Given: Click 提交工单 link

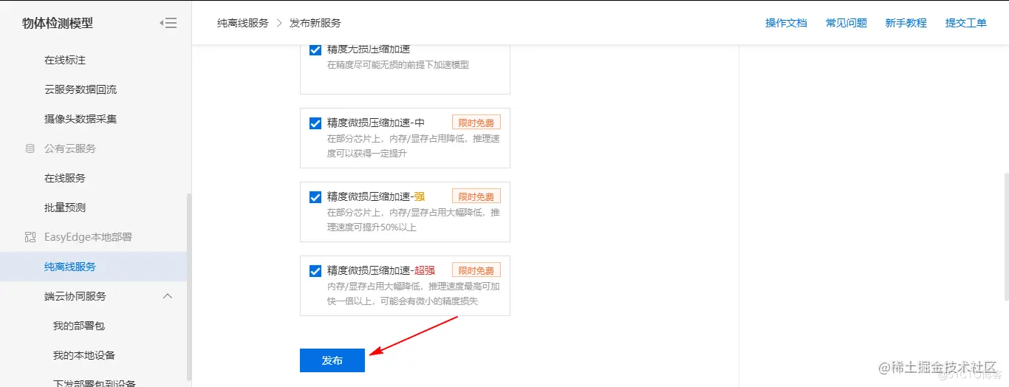Looking at the screenshot, I should click(966, 23).
